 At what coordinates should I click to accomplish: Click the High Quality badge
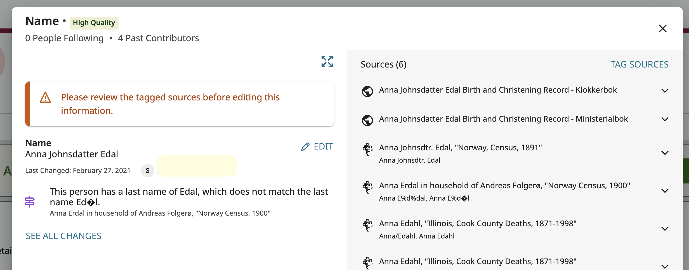click(x=94, y=23)
